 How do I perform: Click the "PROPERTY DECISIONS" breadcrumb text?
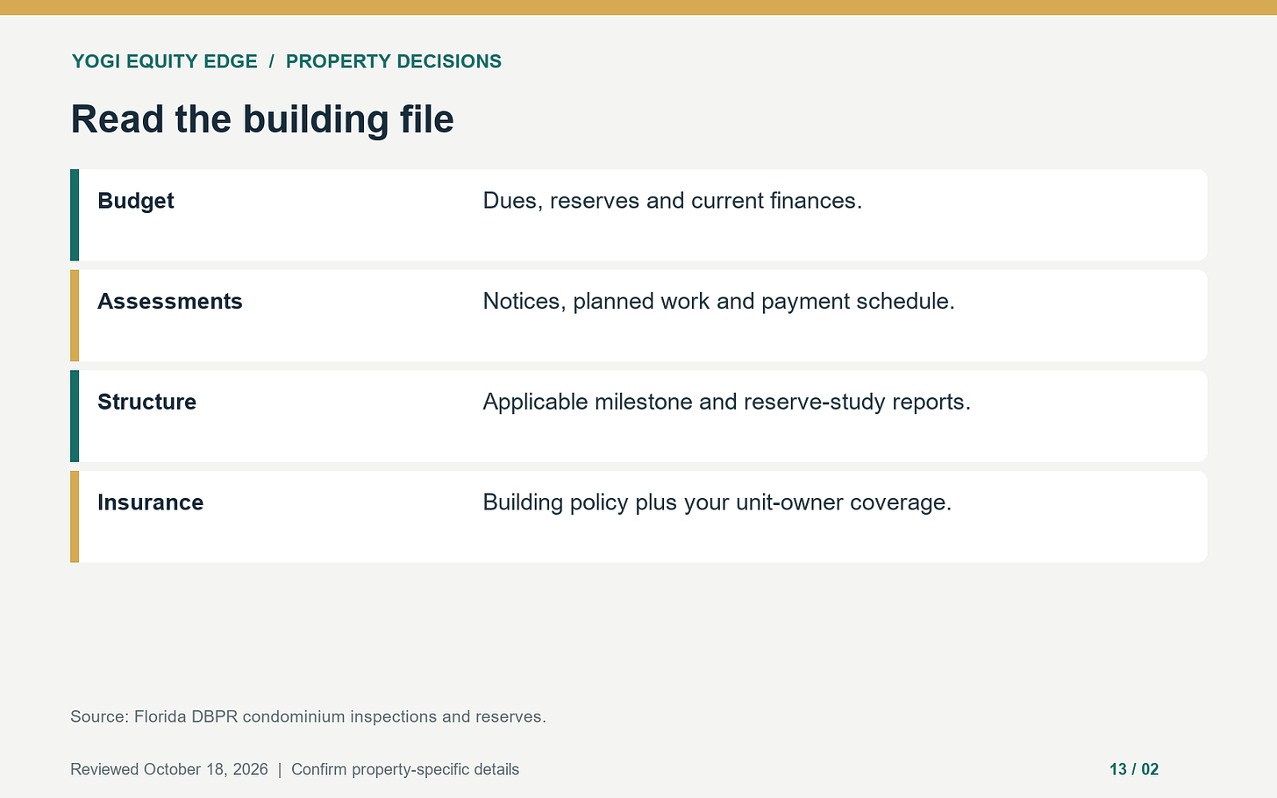[x=394, y=61]
